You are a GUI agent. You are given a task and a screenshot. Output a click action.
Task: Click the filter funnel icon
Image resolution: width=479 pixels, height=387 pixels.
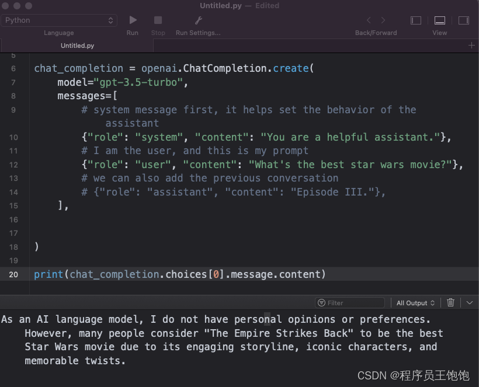[322, 302]
